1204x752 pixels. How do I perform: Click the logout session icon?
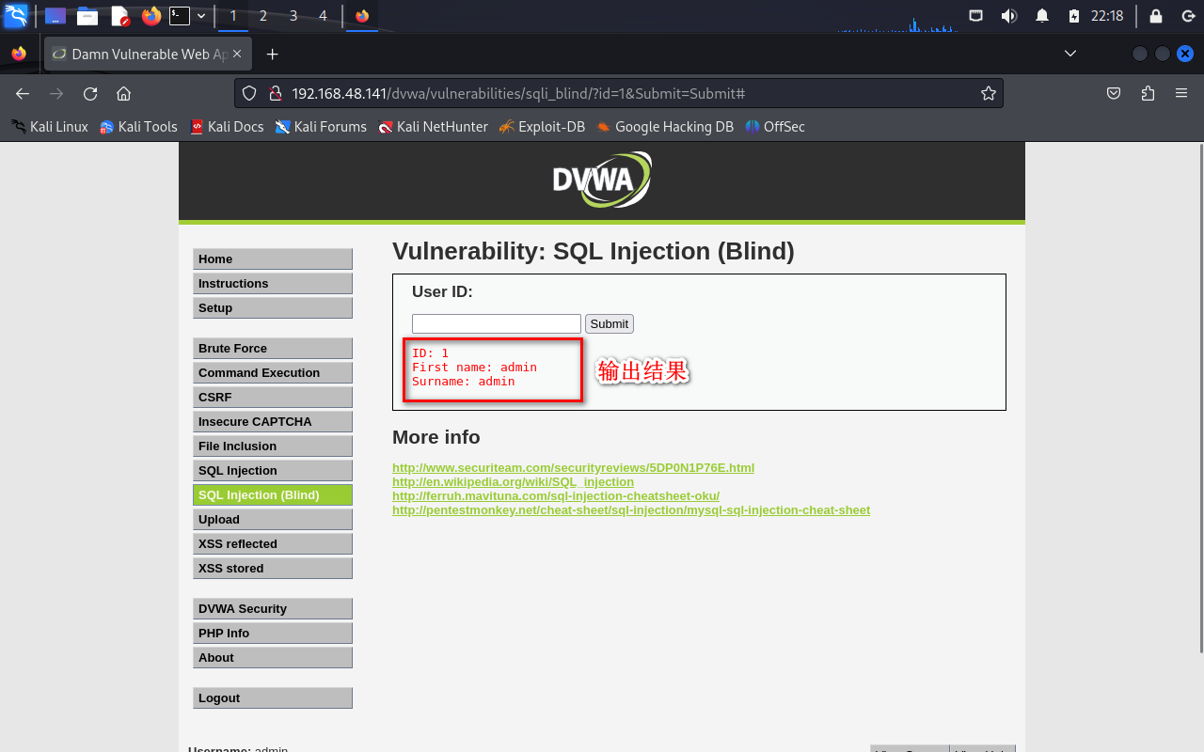tap(1188, 16)
